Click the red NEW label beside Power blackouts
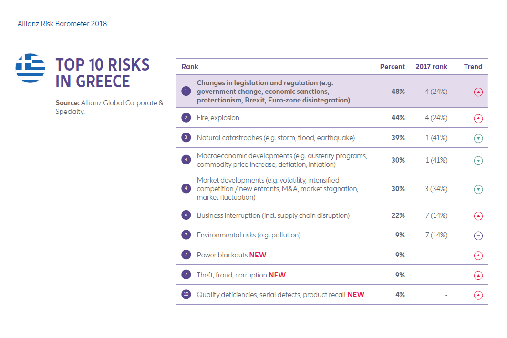 (x=258, y=255)
